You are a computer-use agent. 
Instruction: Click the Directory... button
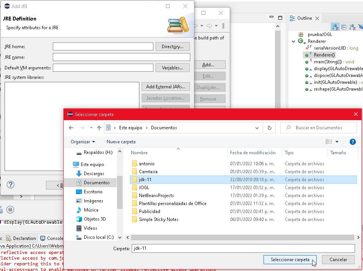[x=172, y=47]
